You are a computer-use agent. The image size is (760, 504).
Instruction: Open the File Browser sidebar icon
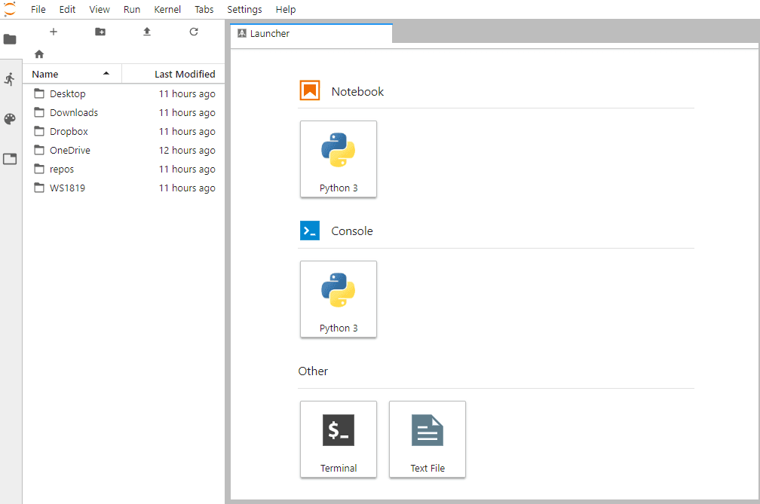click(x=10, y=39)
